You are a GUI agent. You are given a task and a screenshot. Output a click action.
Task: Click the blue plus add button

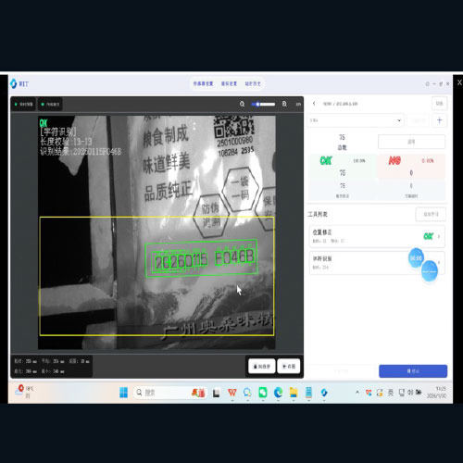[440, 120]
